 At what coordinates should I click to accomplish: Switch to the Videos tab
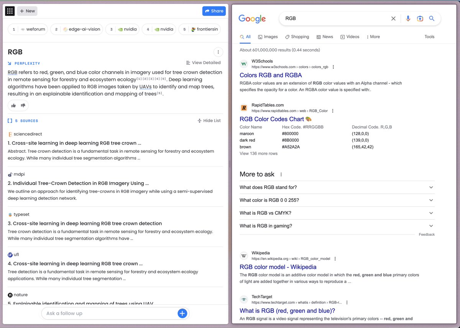coord(350,37)
